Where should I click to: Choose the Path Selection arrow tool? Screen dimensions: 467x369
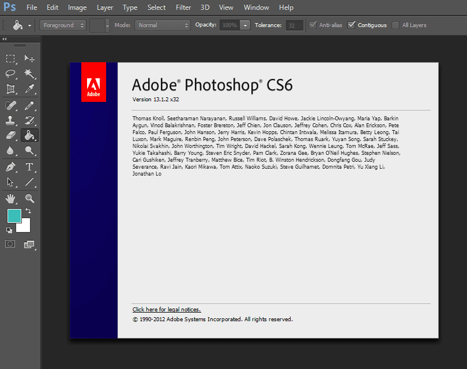[10, 182]
